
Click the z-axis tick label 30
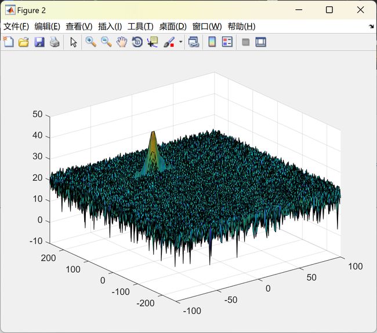tap(38, 156)
